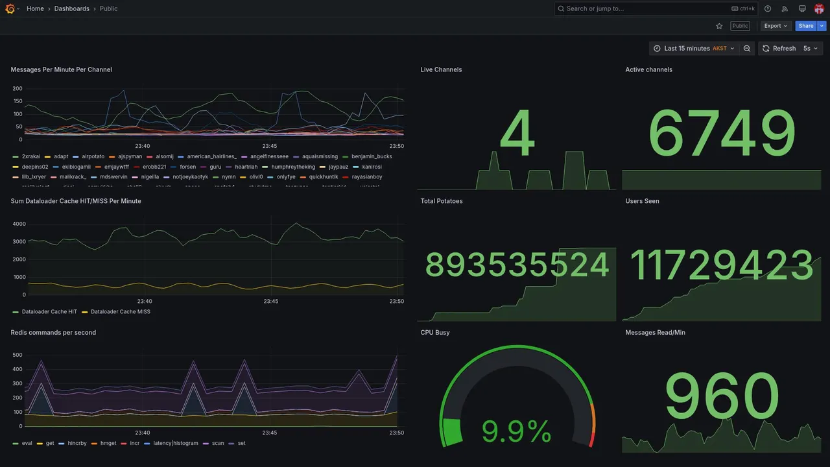830x467 pixels.
Task: Click the Grafana logo icon
Action: pyautogui.click(x=10, y=8)
